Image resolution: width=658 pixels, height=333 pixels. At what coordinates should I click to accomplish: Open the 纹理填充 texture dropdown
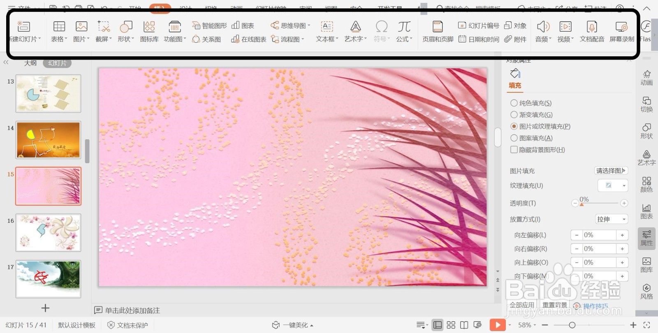coord(613,185)
